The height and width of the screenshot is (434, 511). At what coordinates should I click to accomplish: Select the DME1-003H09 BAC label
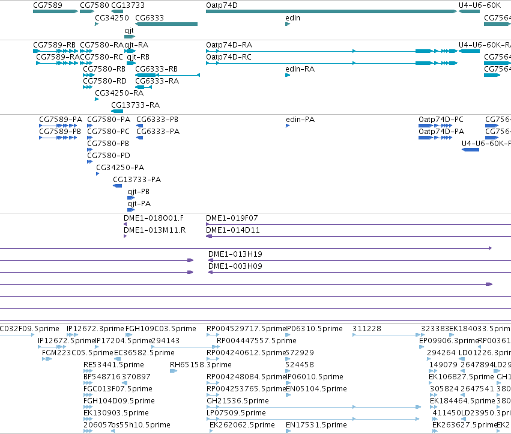(235, 267)
